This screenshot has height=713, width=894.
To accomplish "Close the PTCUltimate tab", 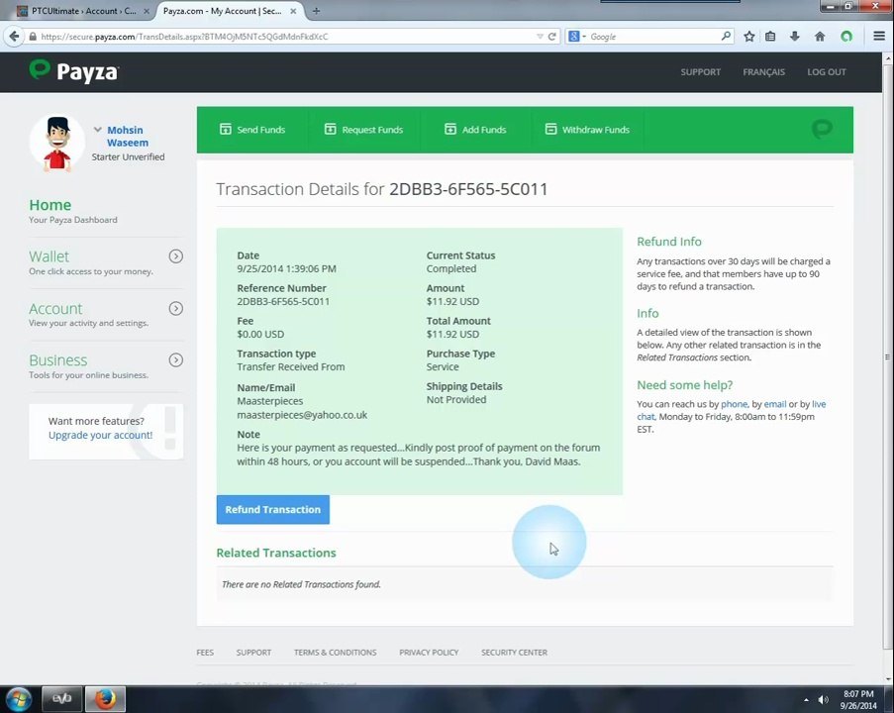I will tap(147, 11).
